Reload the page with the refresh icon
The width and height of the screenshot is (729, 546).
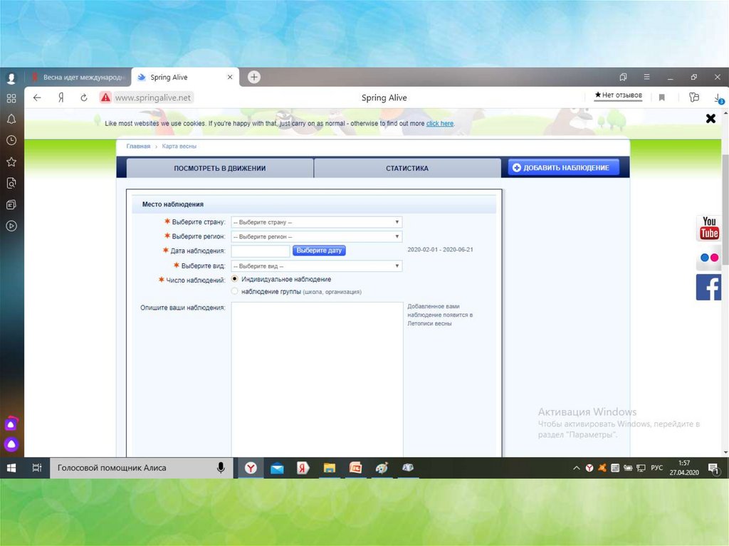[x=84, y=98]
